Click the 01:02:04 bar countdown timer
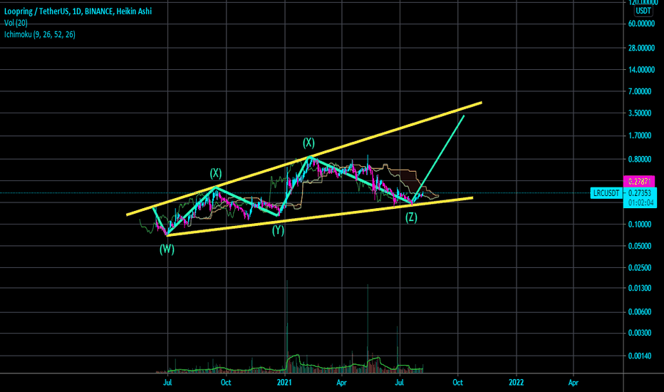 [x=640, y=203]
